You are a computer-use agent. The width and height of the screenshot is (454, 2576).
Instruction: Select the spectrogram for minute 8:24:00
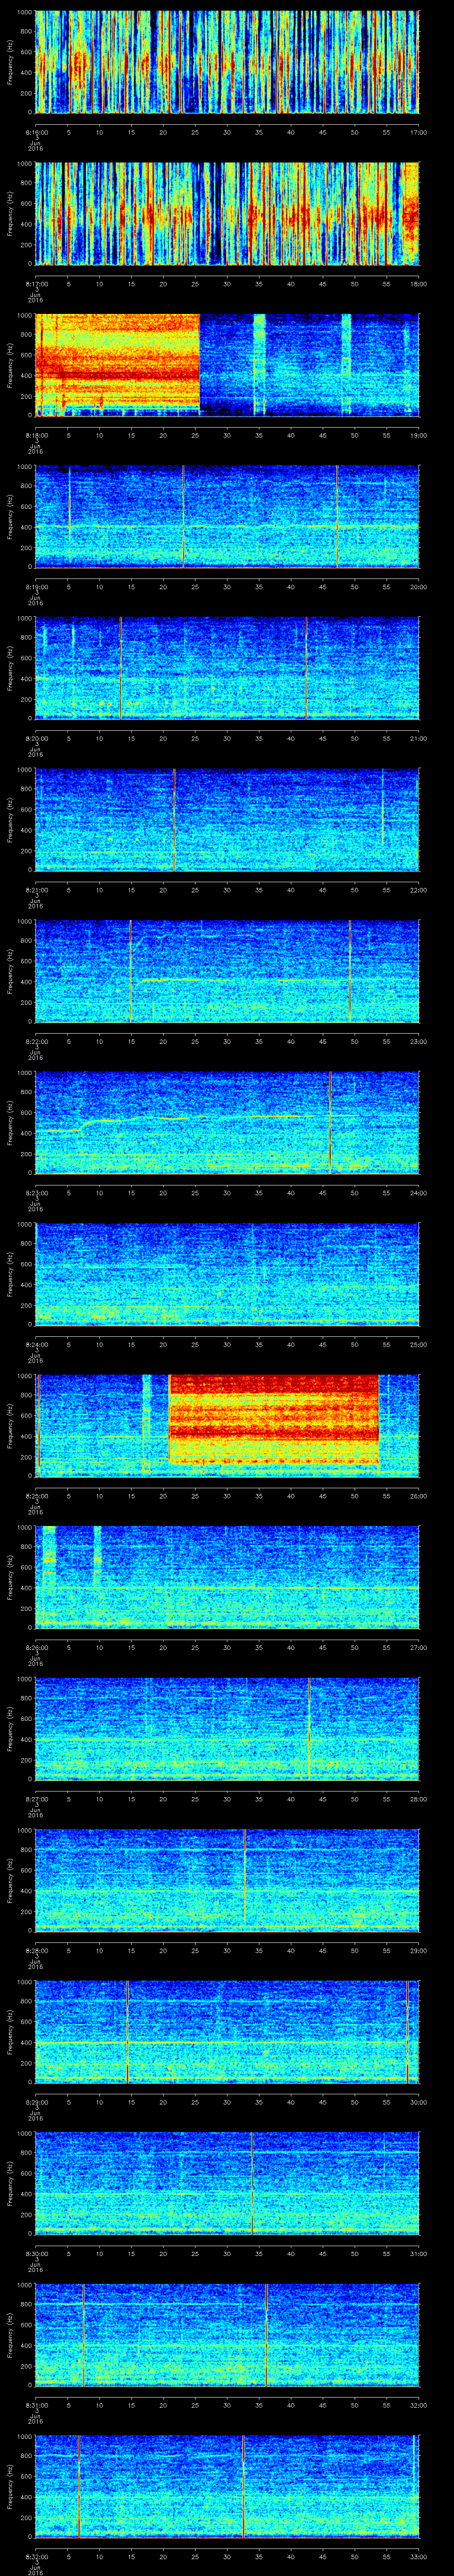click(x=227, y=1274)
